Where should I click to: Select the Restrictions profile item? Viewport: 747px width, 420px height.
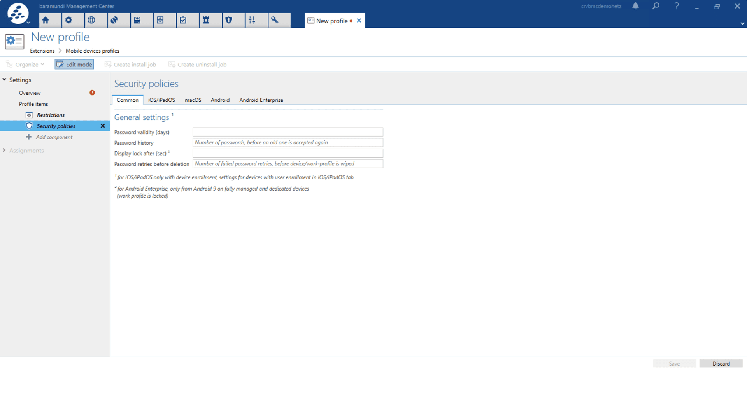point(51,115)
